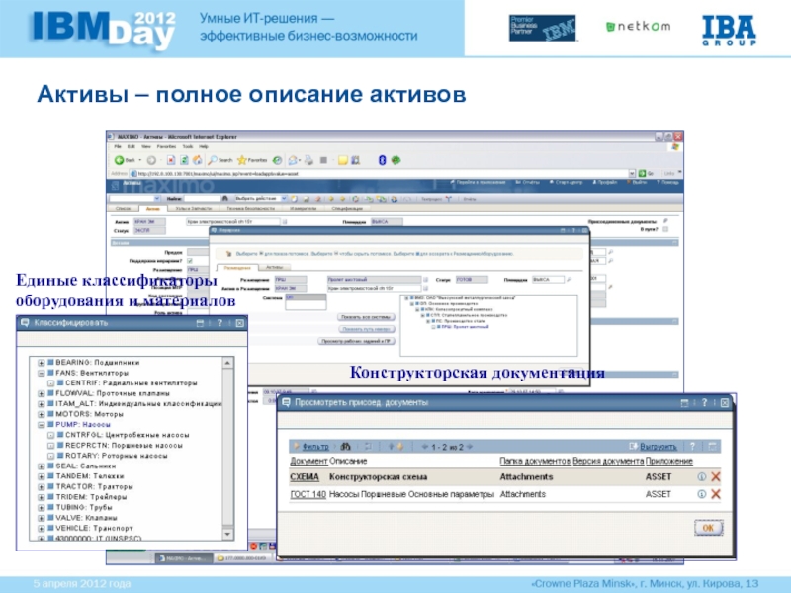Click the Bluetooth toolbar icon
Viewport: 791px width, 593px height.
coord(382,160)
